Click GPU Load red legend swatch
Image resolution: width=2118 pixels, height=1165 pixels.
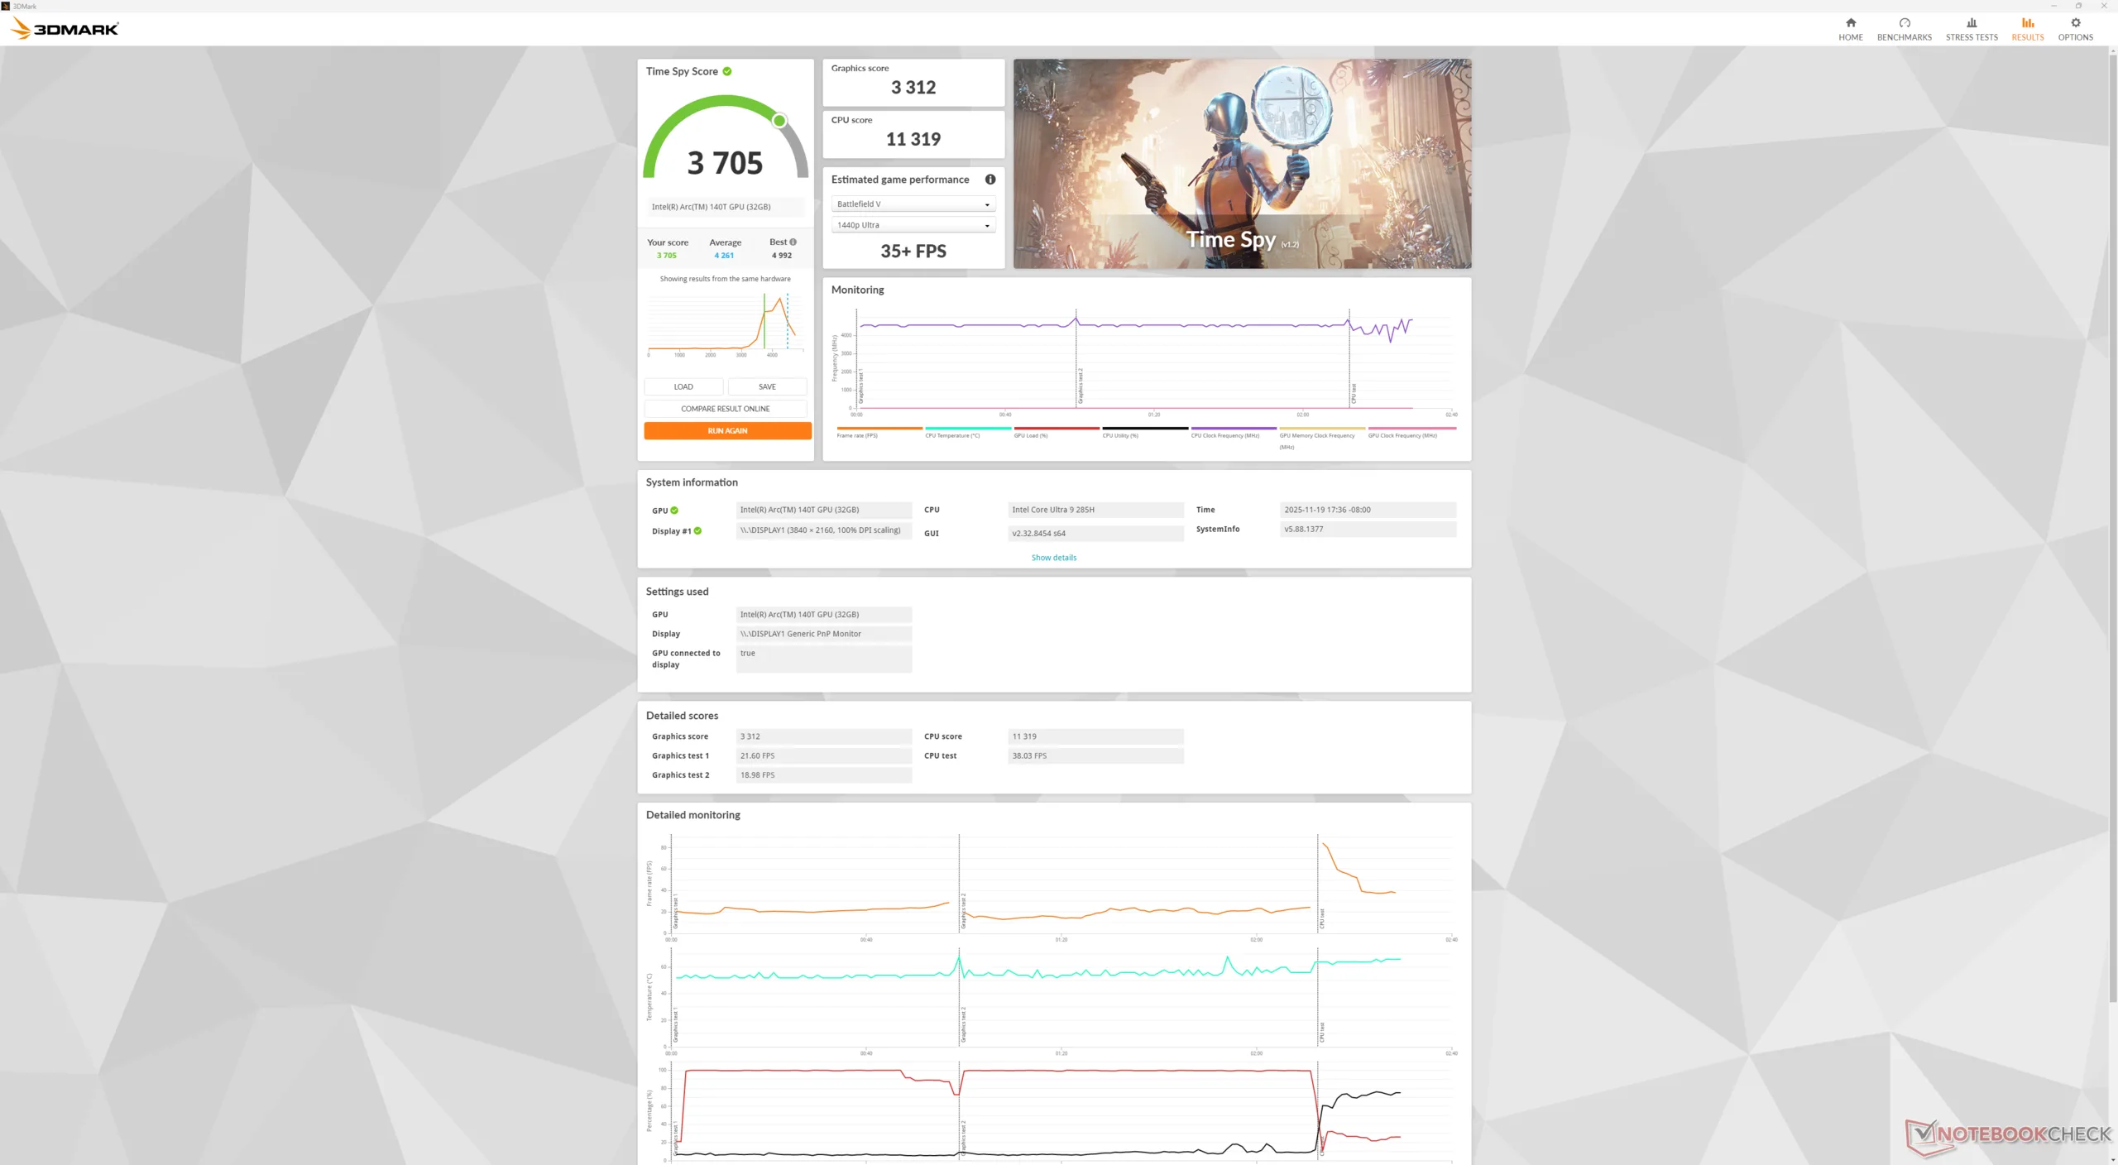(x=1056, y=429)
